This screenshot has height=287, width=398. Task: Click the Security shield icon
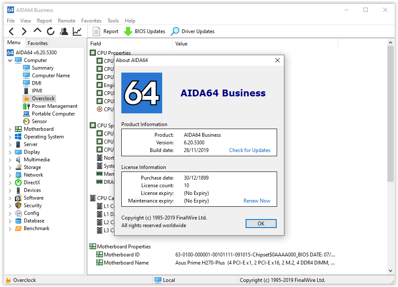[18, 205]
